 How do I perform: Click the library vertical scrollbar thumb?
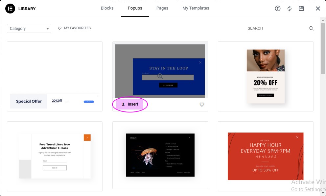[x=323, y=48]
